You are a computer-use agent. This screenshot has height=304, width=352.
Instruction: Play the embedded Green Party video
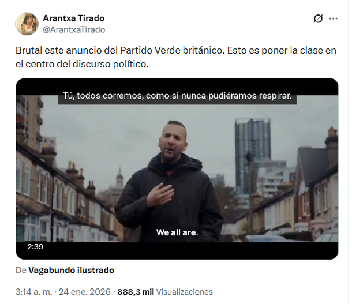click(177, 168)
